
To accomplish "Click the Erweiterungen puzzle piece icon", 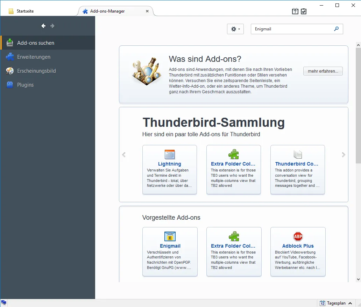I will click(10, 57).
